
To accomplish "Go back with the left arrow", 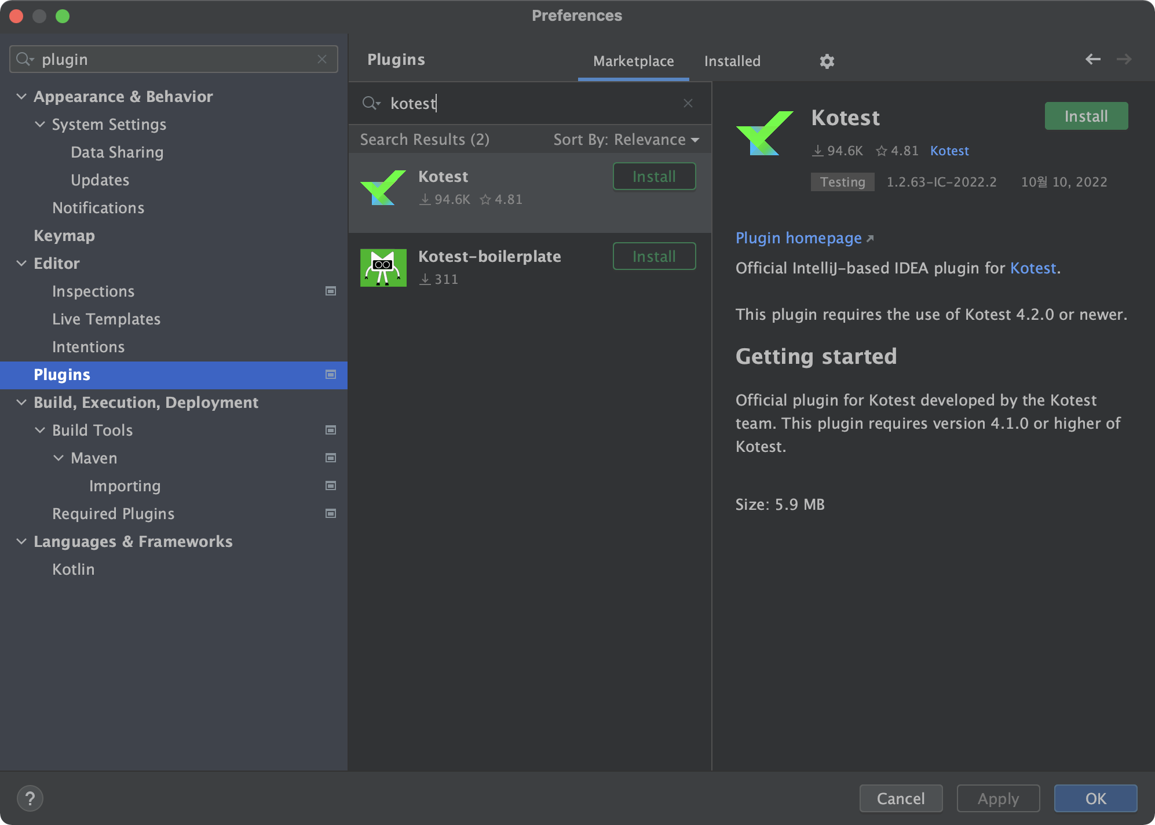I will point(1092,59).
